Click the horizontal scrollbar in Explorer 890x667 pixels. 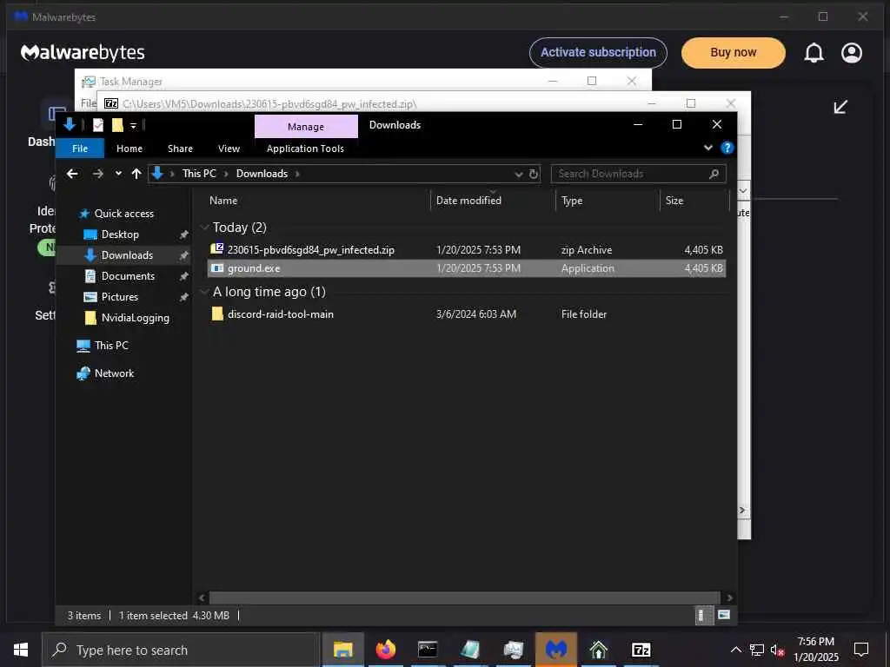[x=464, y=598]
